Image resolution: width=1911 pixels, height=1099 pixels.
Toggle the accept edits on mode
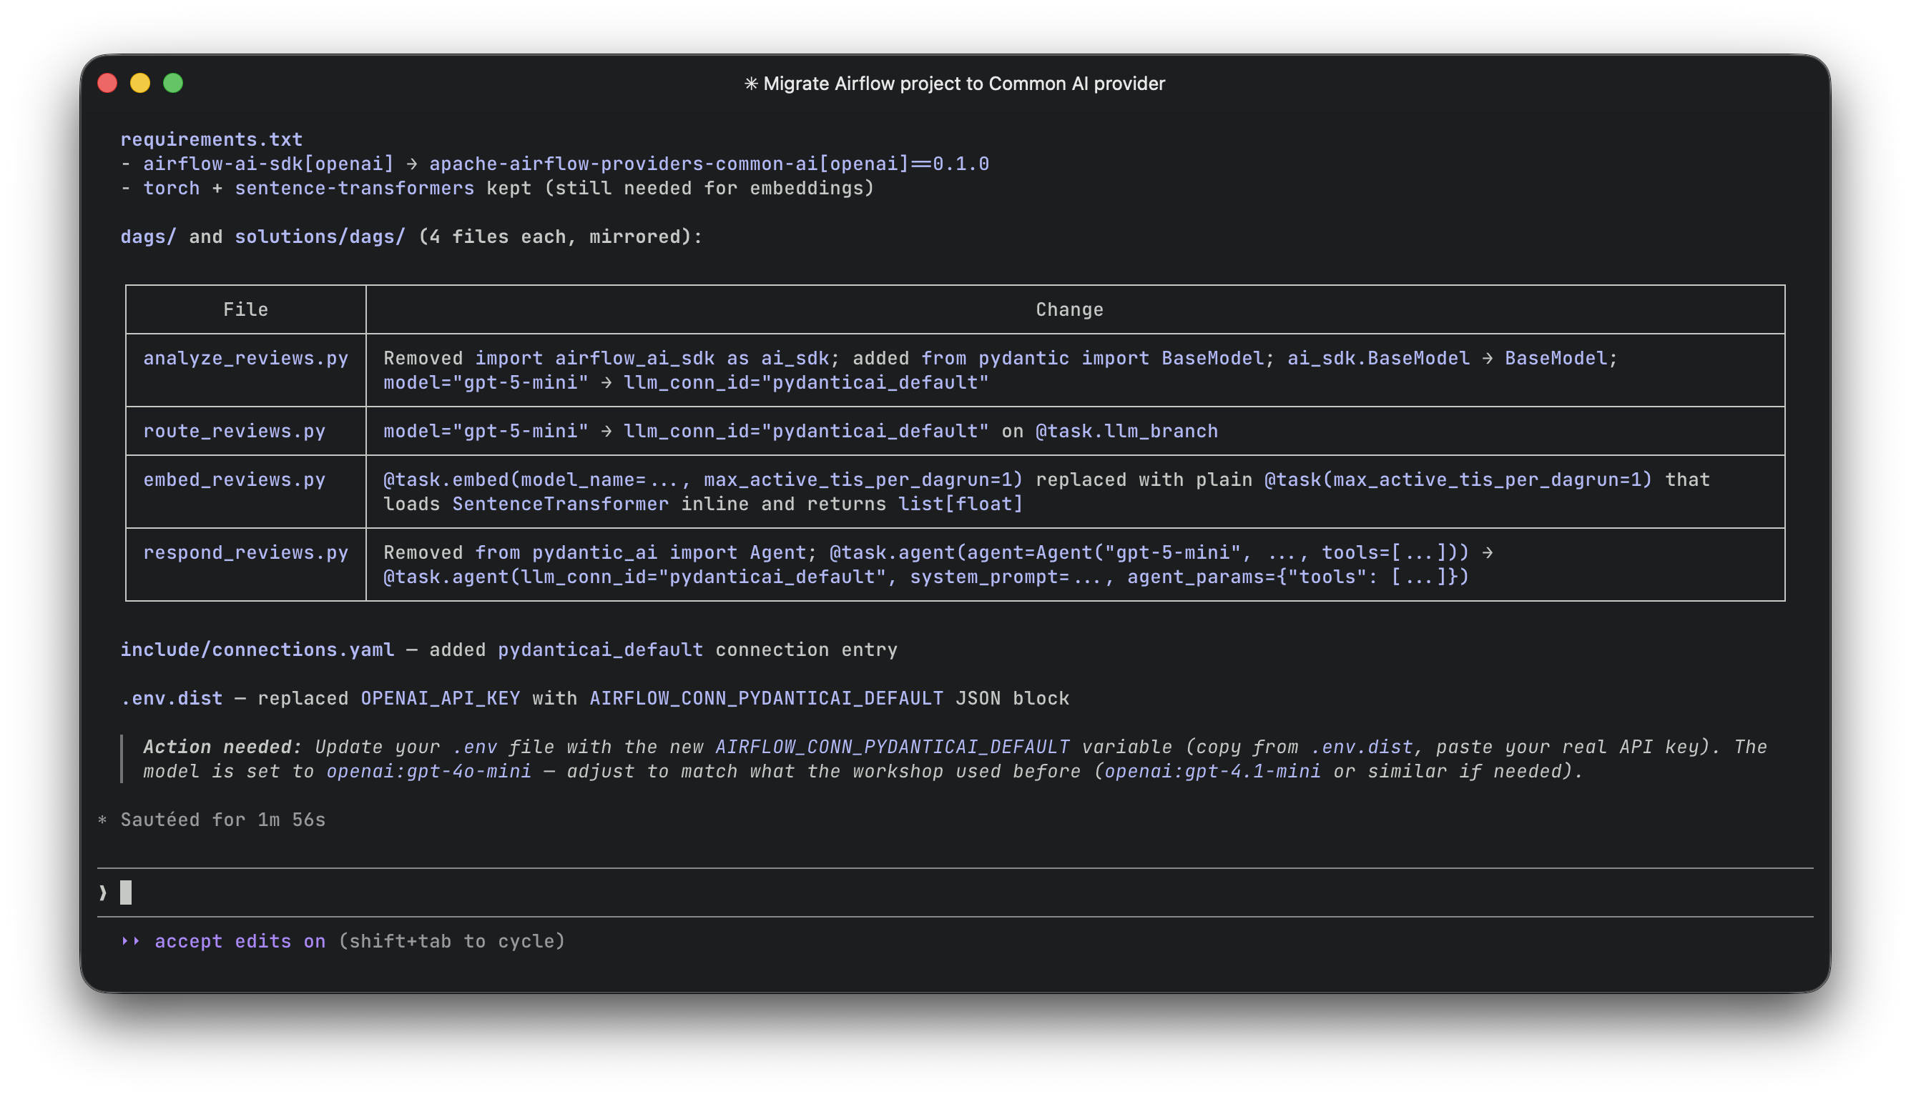point(240,941)
